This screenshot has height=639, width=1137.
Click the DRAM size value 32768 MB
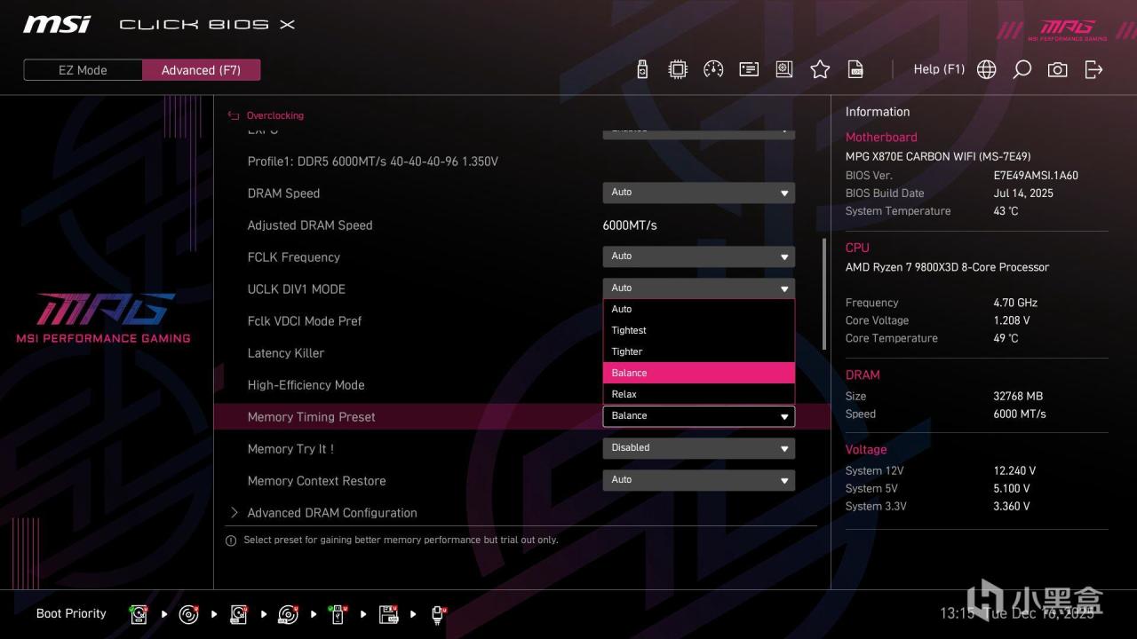coord(1018,396)
